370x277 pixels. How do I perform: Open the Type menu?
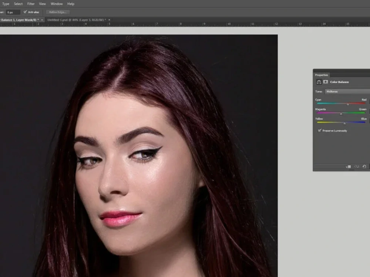(x=6, y=4)
